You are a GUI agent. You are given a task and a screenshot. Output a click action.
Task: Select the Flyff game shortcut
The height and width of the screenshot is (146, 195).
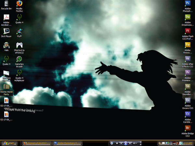(x=19, y=33)
